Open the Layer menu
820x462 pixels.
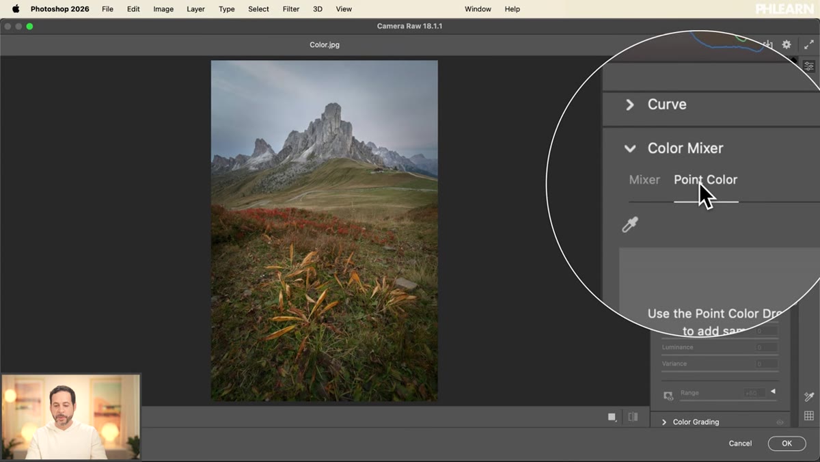tap(195, 9)
